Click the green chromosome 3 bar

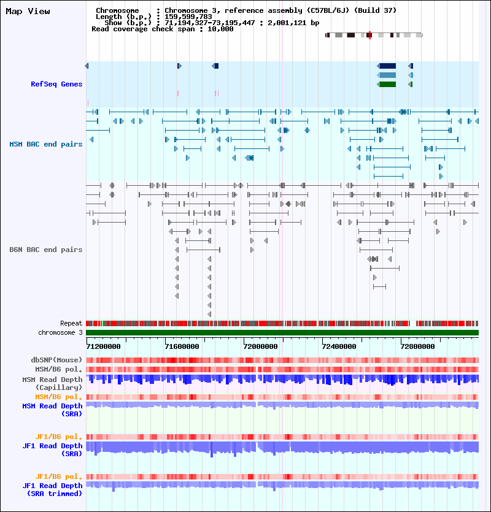click(x=282, y=333)
